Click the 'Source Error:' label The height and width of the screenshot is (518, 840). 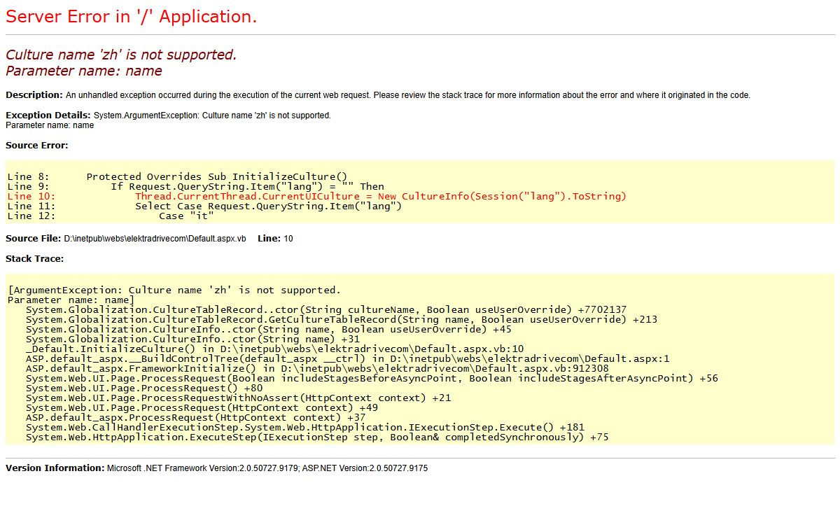pyautogui.click(x=37, y=146)
